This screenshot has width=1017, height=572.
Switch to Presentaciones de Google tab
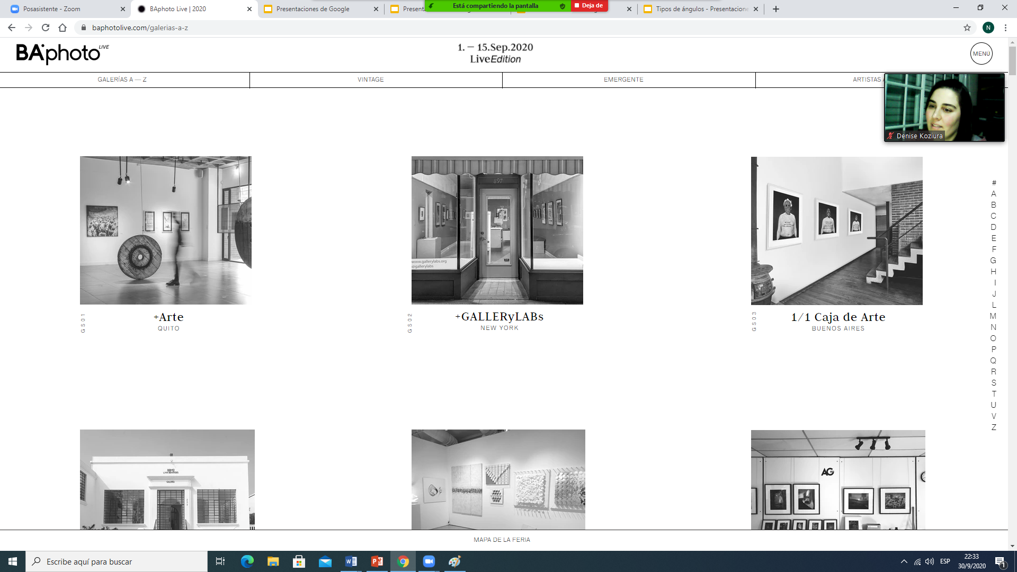coord(313,9)
